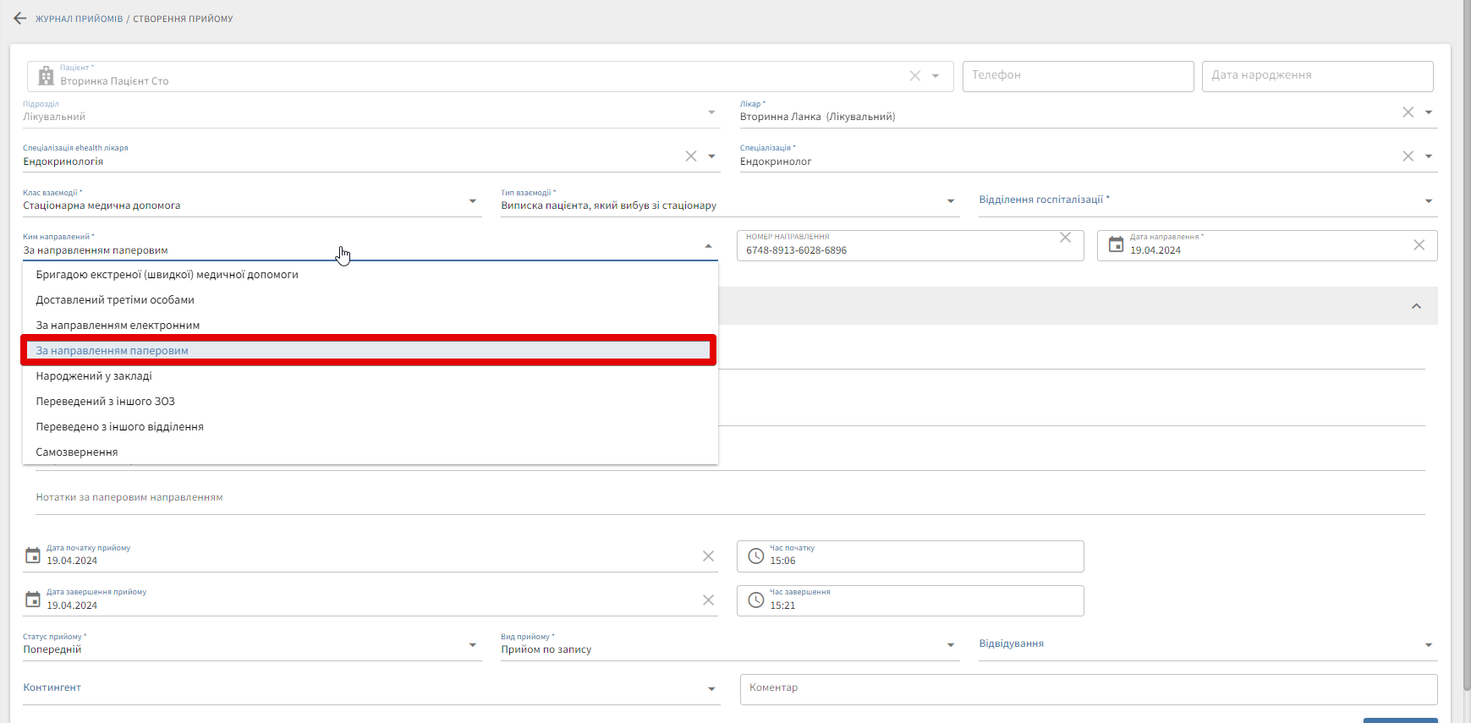
Task: Click the Телефон input field
Action: (1077, 76)
